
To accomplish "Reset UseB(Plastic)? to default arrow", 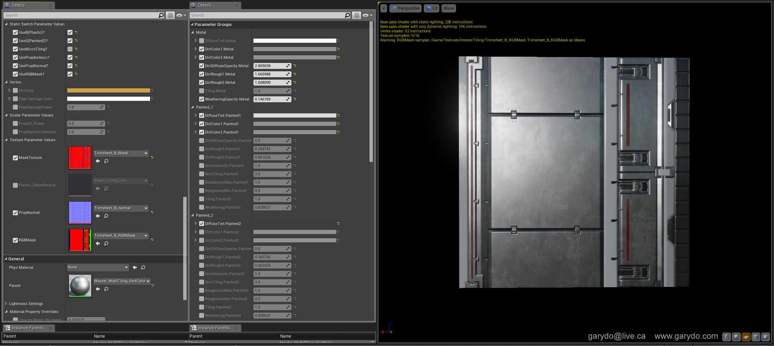I will click(76, 32).
